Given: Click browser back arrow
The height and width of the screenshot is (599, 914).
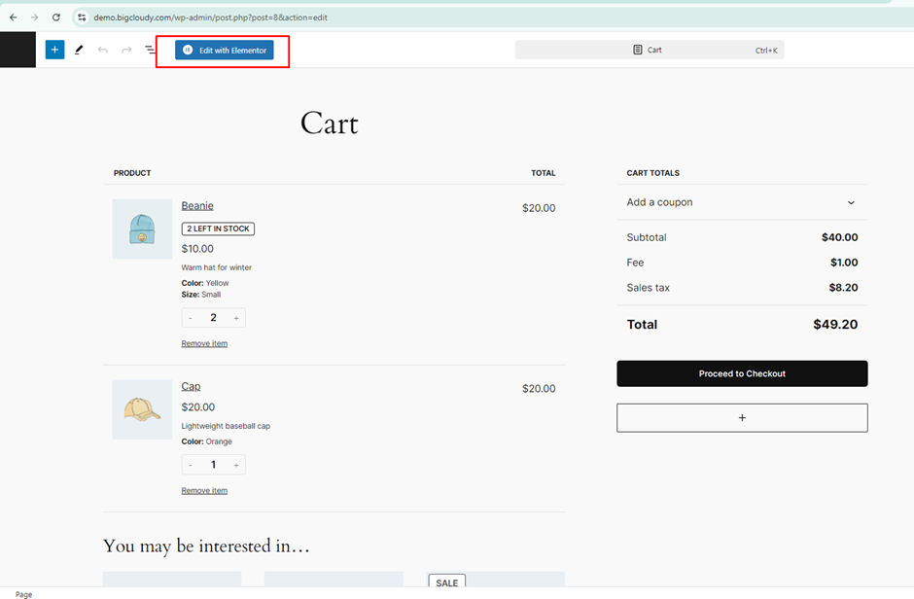Looking at the screenshot, I should [13, 18].
